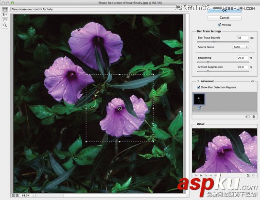260x200 pixels.
Task: Set Detail loupe to 2x zoom
Action: [206, 175]
